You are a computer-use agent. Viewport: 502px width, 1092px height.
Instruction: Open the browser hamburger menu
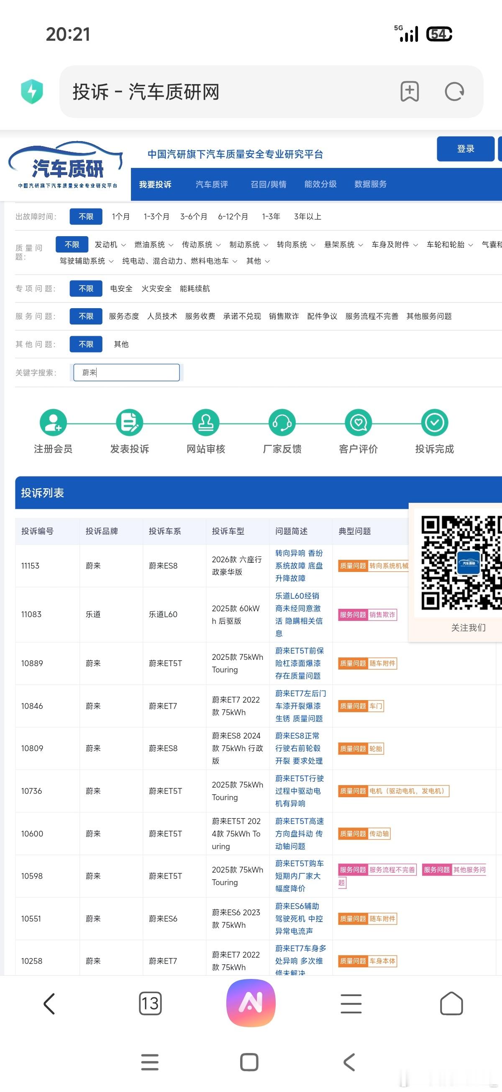(x=351, y=1003)
